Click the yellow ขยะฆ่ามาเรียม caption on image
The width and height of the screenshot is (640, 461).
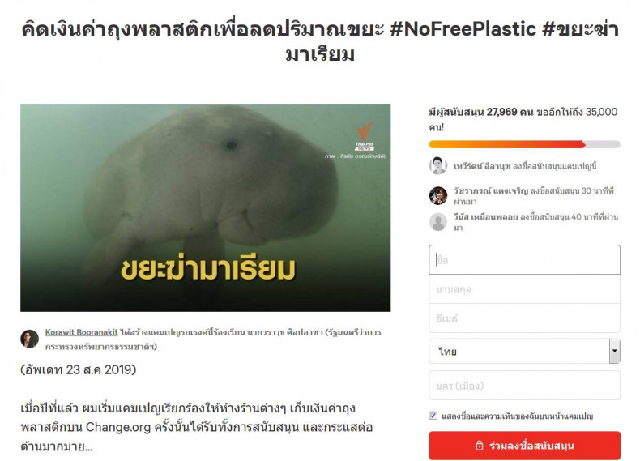point(207,269)
